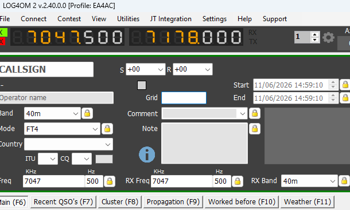Open the Contest menu

(69, 19)
